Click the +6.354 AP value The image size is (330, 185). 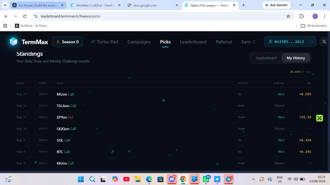pos(305,140)
